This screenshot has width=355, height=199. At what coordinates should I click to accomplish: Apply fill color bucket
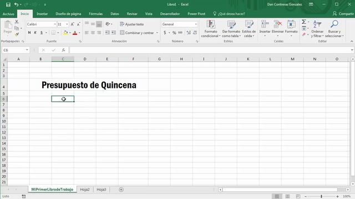coord(65,33)
